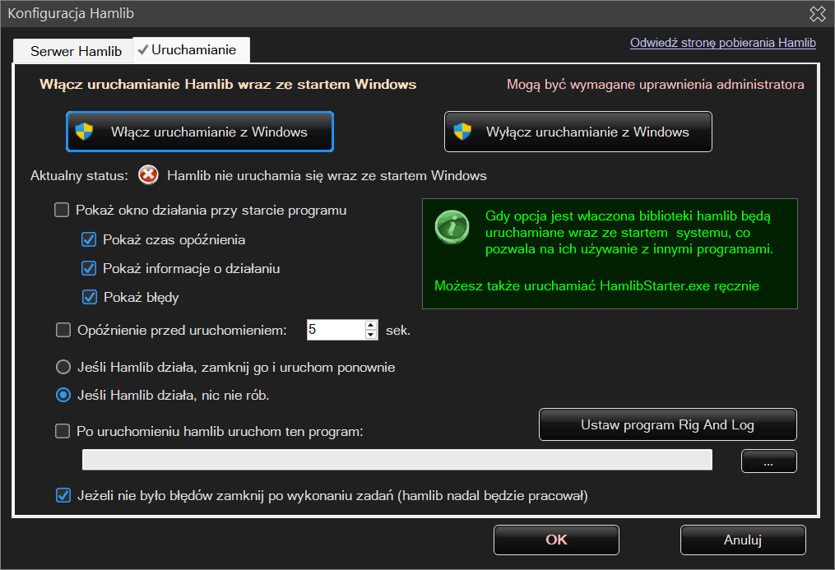Select Jeśli Hamlib działa, nic nie rób
The image size is (835, 570).
[63, 396]
